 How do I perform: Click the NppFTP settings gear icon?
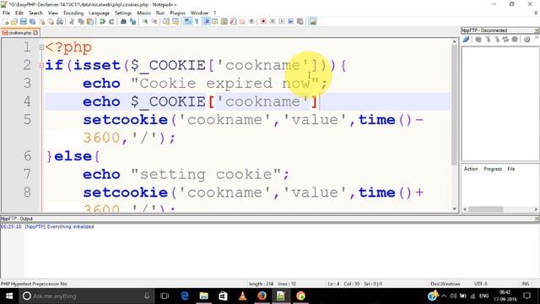[x=526, y=40]
